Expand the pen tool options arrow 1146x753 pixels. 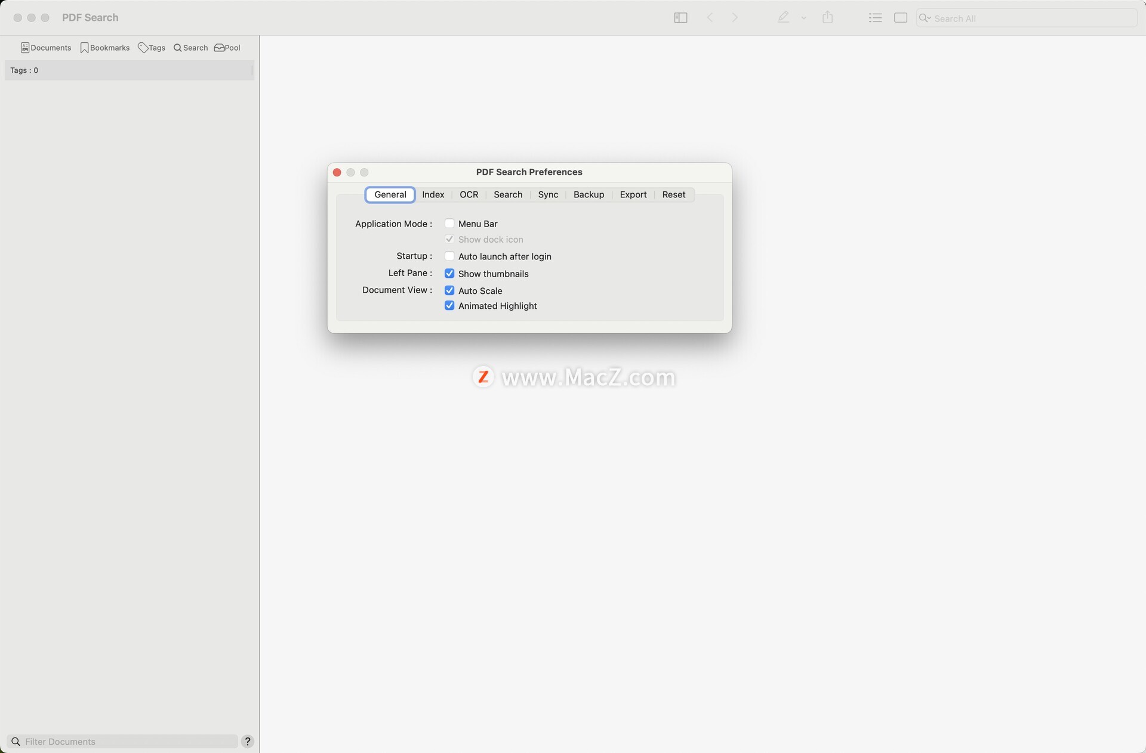click(x=804, y=18)
